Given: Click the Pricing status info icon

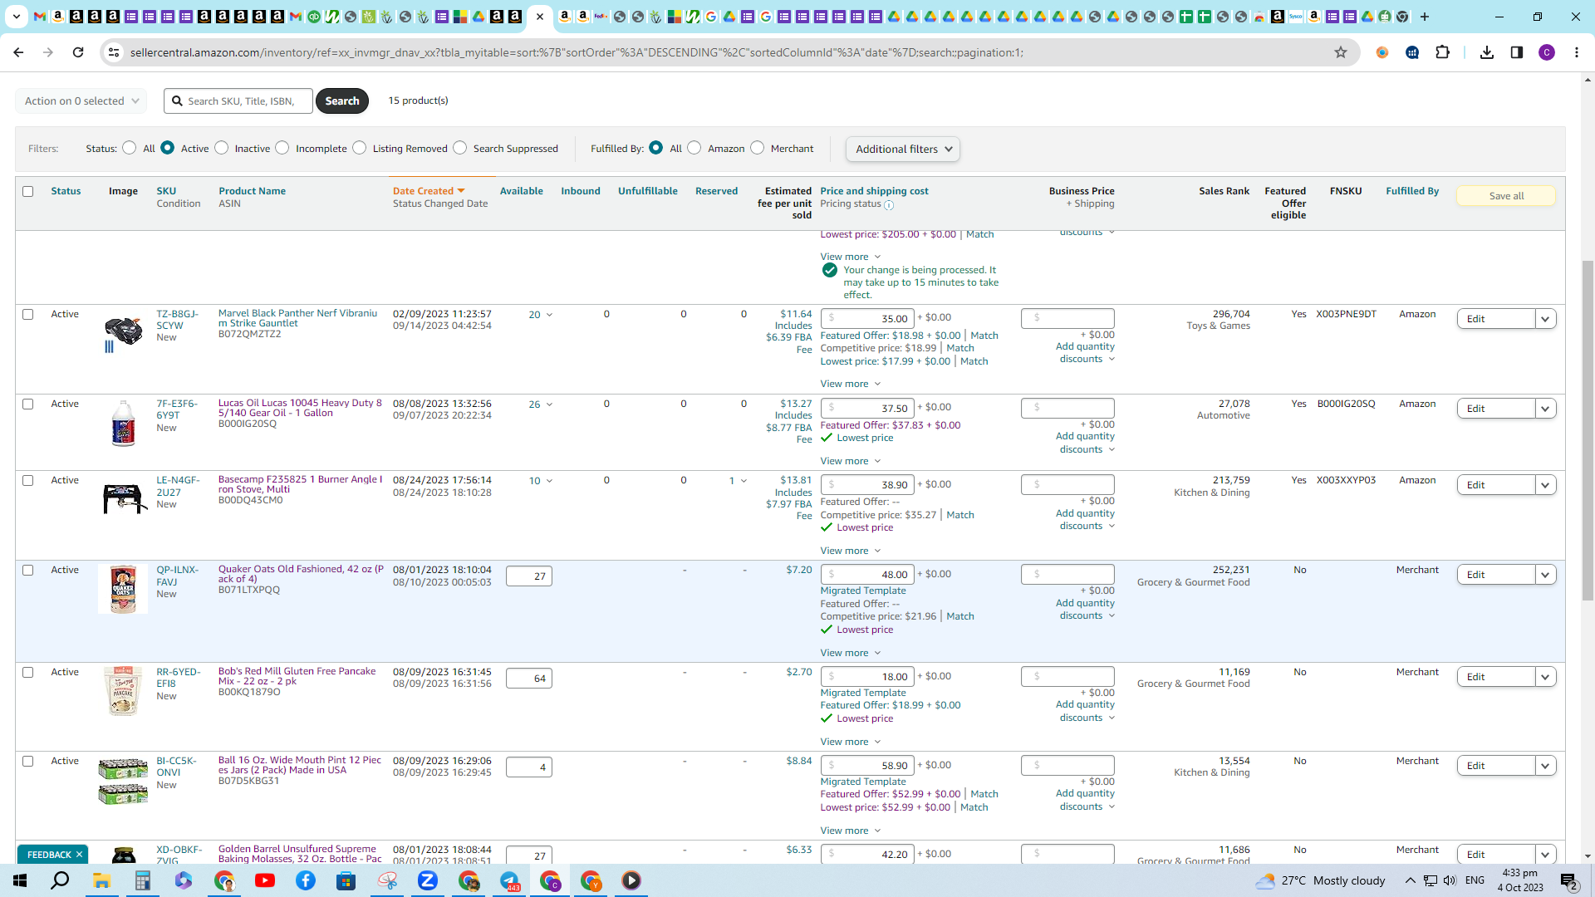Looking at the screenshot, I should 889,205.
